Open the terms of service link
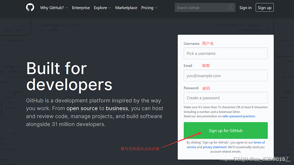The image size is (294, 165). (x=259, y=142)
